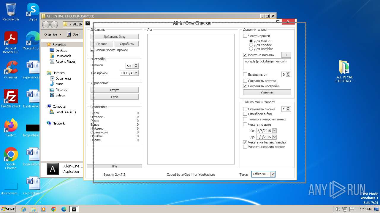Click the 0% progress bar

point(115,166)
